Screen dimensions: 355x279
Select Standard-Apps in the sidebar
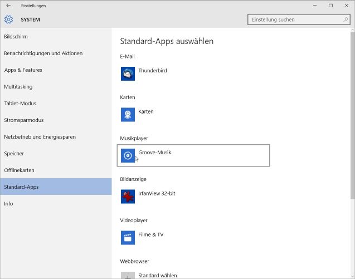pos(56,187)
